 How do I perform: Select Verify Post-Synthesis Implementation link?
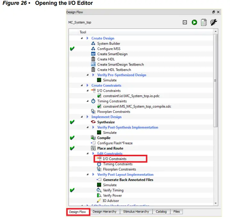[x=128, y=127]
